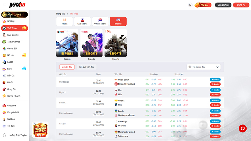Click K-Sports for Union Berlin match
The width and height of the screenshot is (251, 141).
215,80
